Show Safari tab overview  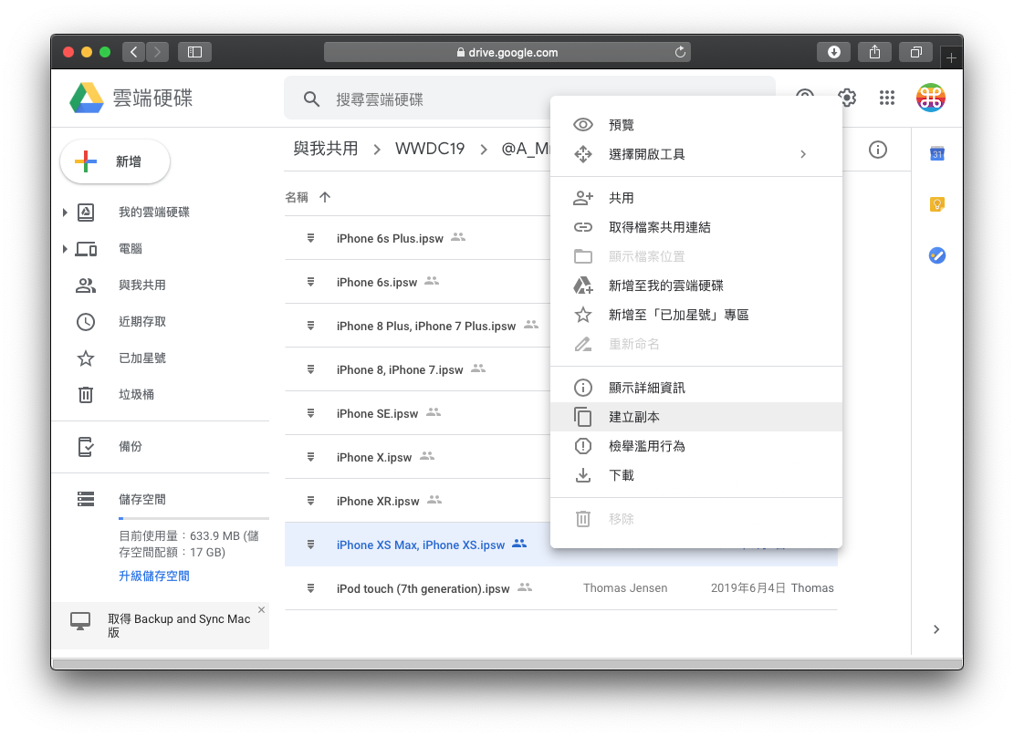[915, 52]
